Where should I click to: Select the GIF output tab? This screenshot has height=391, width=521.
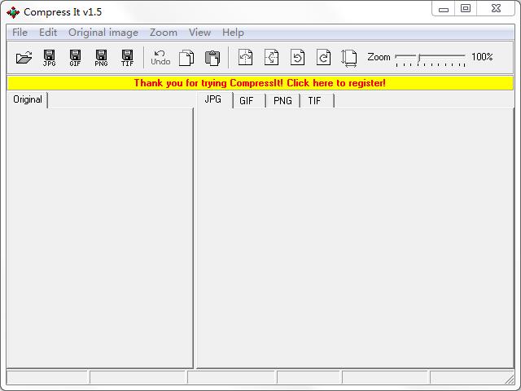[247, 101]
